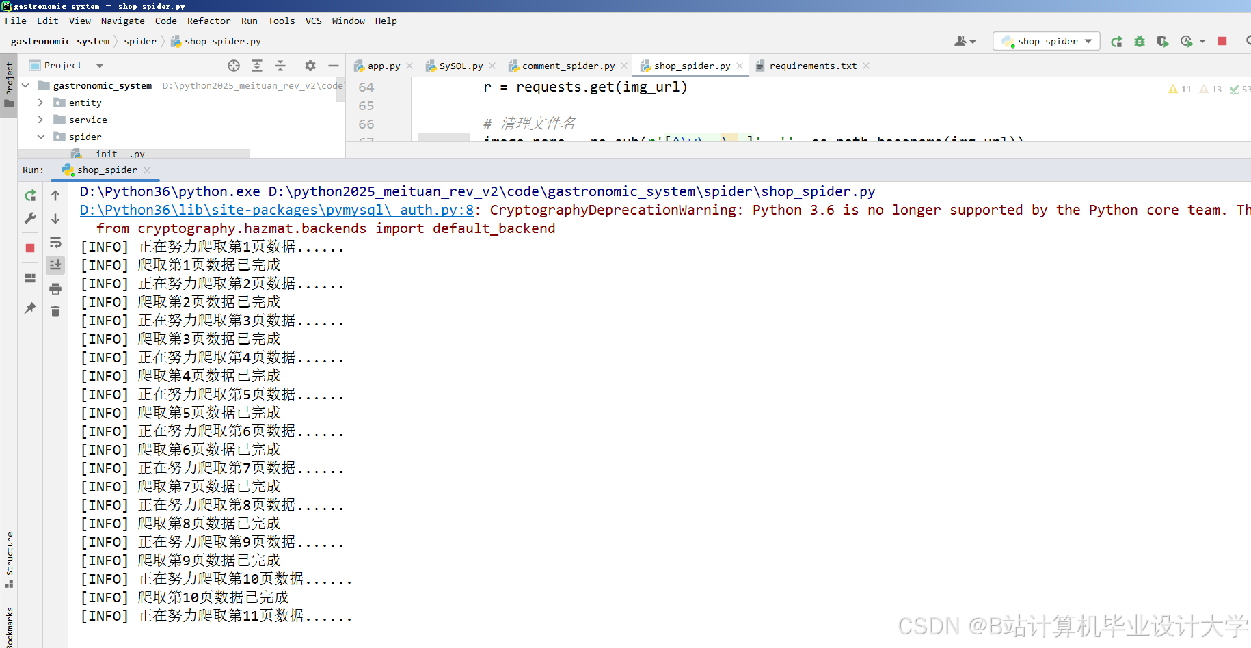Viewport: 1251px width, 648px height.
Task: Hide the Project tool window
Action: (x=334, y=66)
